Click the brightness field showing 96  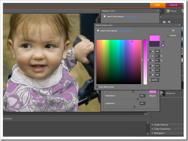(157, 61)
